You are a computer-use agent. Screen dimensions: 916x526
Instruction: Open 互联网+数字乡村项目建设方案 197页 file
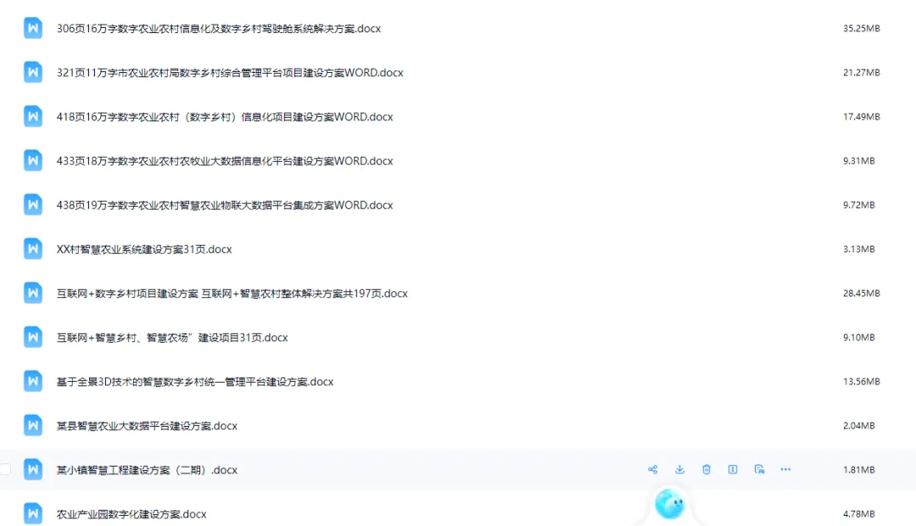(x=232, y=294)
